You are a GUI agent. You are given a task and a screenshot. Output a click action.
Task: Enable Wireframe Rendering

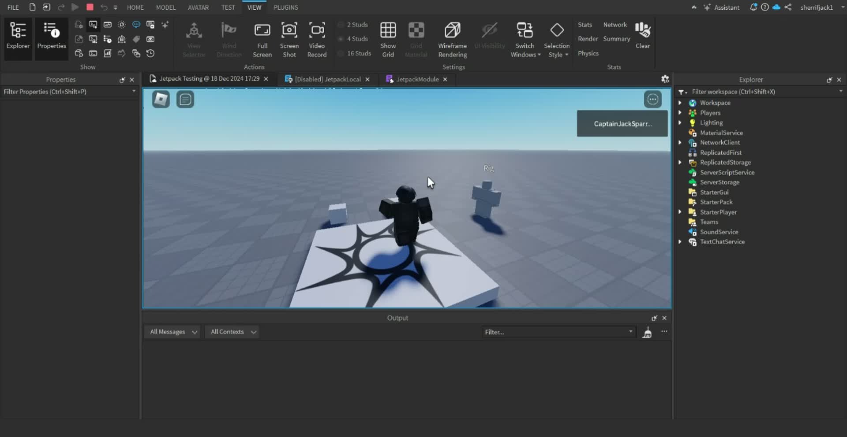click(453, 39)
